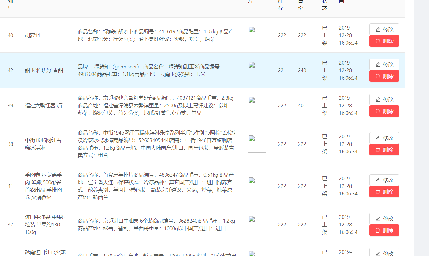Delete the 甜玉米 切好 香甜 product

tap(384, 76)
